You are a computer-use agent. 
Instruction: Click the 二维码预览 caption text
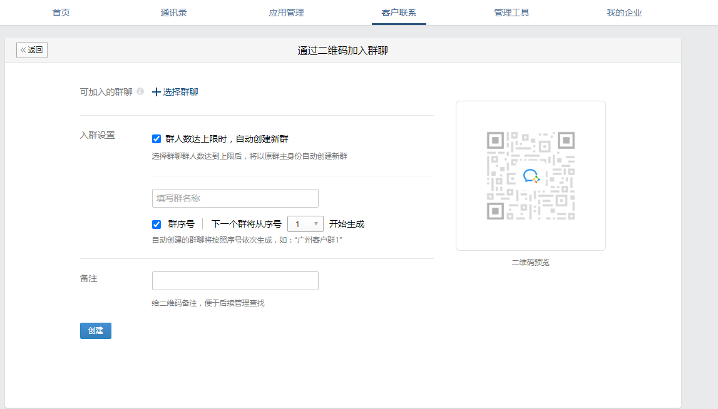tap(530, 262)
